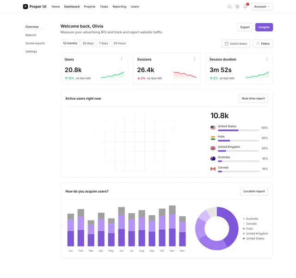Click the Canada flag icon
This screenshot has height=278, width=296.
pos(213,169)
